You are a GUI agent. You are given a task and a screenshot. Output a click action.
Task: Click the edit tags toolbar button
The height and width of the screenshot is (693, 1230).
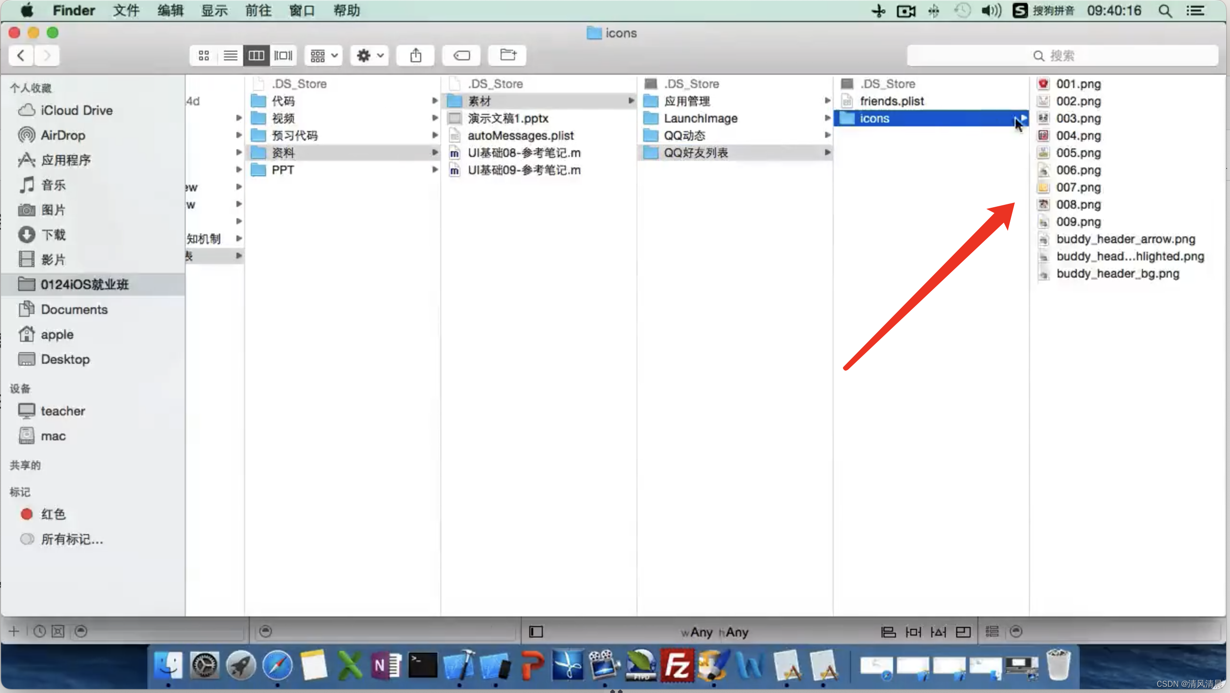461,56
